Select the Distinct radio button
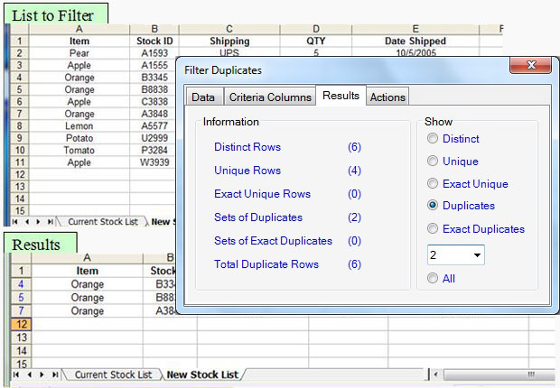The height and width of the screenshot is (388, 560). 434,139
